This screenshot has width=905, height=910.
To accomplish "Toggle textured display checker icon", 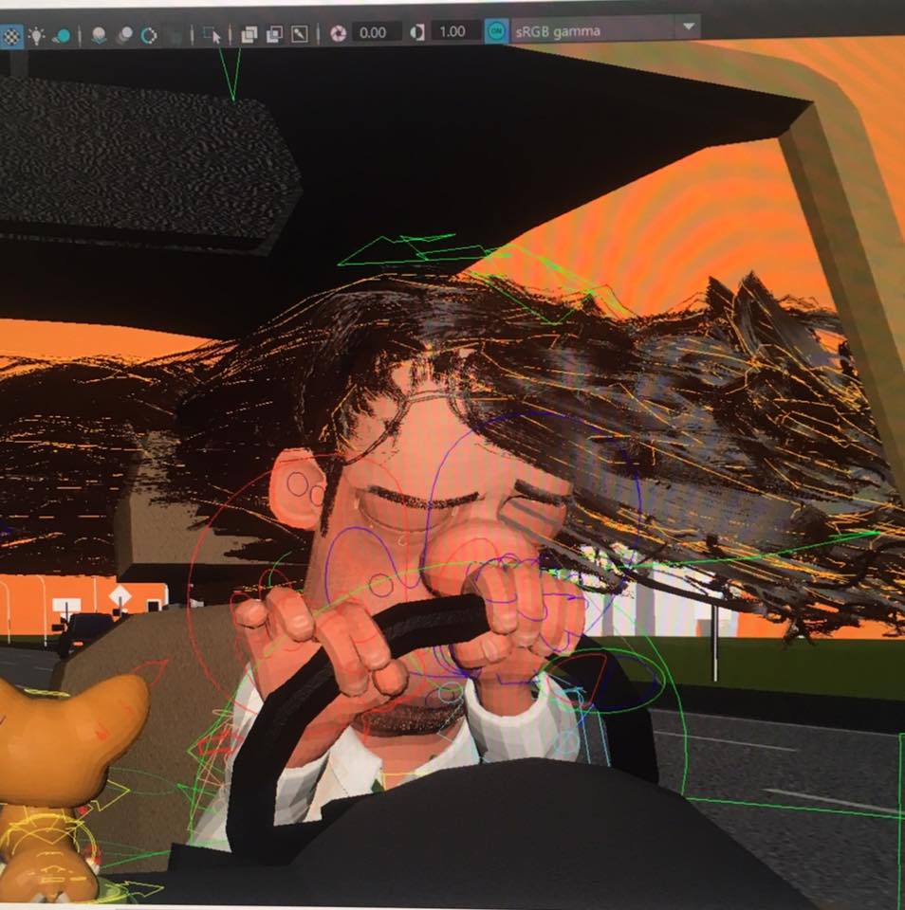I will point(10,36).
